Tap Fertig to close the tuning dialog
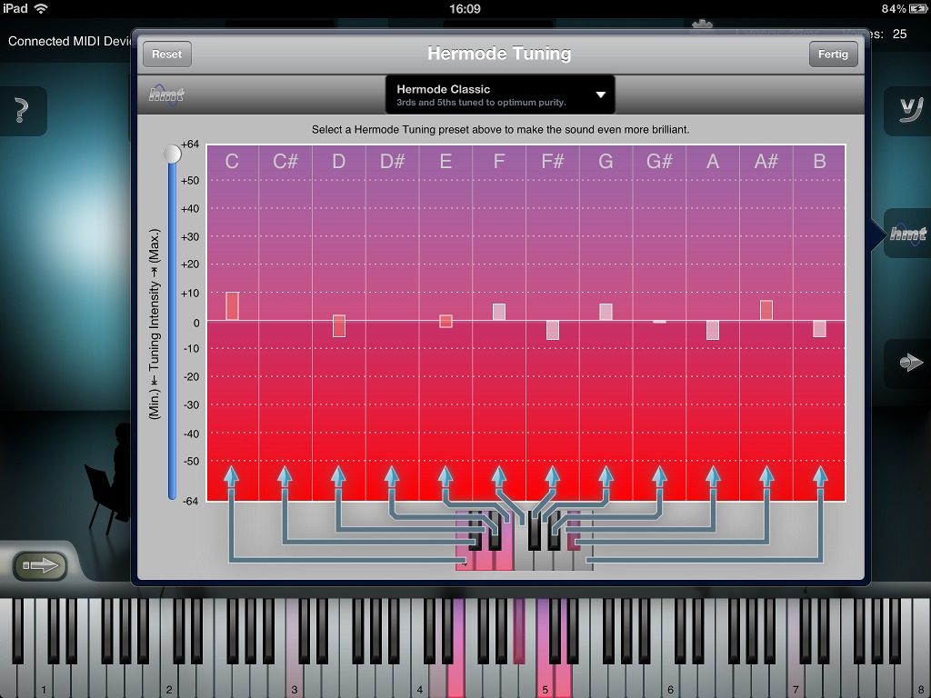Image resolution: width=931 pixels, height=698 pixels. (833, 54)
